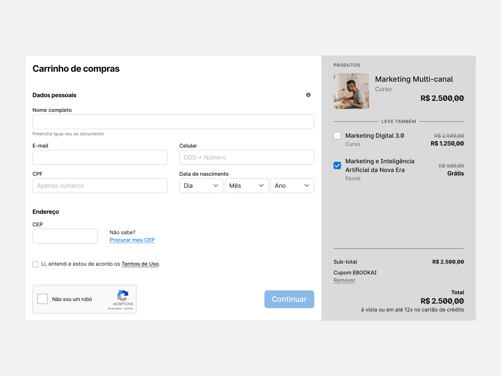
Task: Select the Marketing Digital 3.0 add-on checkbox
Action: tap(337, 135)
